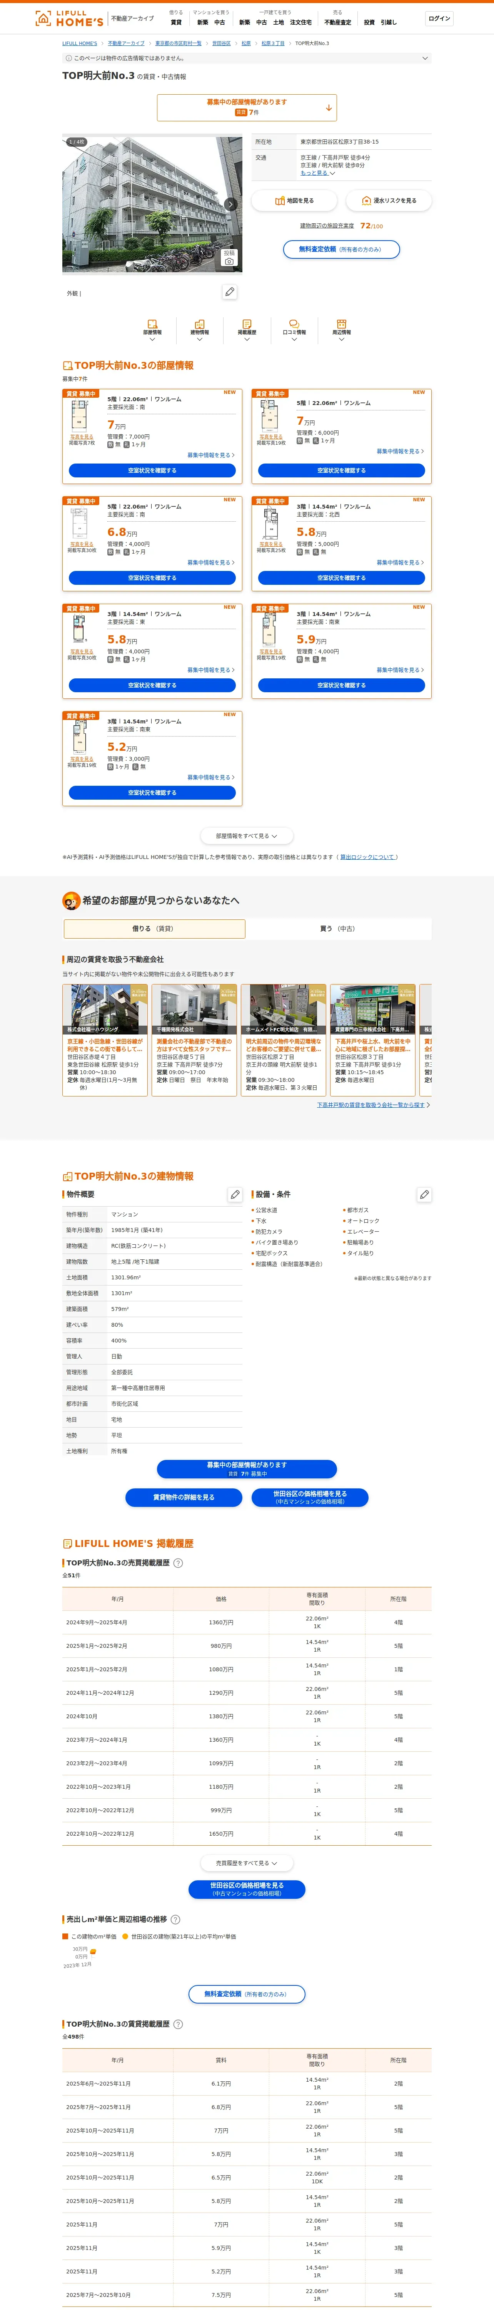
Task: Open the main building exterior photo
Action: 152,204
